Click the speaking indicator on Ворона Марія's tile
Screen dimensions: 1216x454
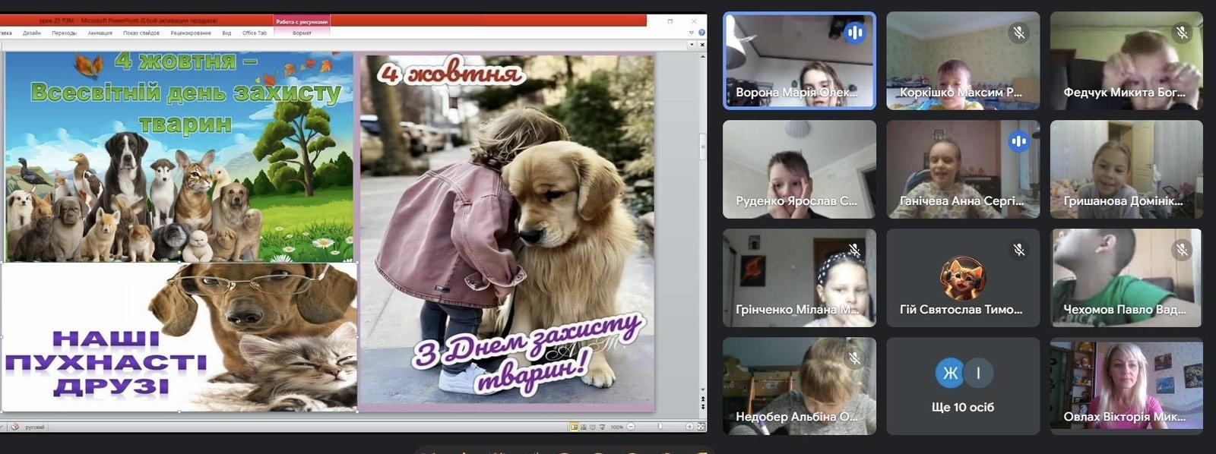(x=855, y=33)
